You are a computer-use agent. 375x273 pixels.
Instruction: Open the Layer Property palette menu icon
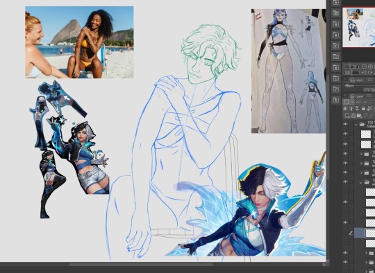(x=345, y=79)
